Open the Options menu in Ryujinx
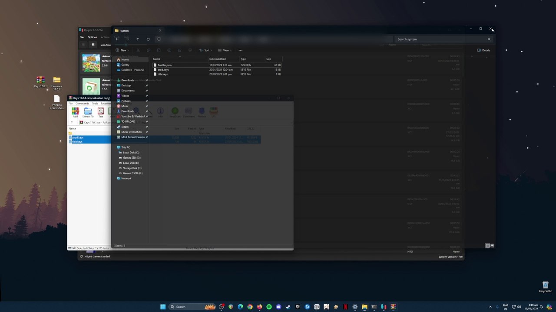Viewport: 556px width, 312px height. click(92, 37)
